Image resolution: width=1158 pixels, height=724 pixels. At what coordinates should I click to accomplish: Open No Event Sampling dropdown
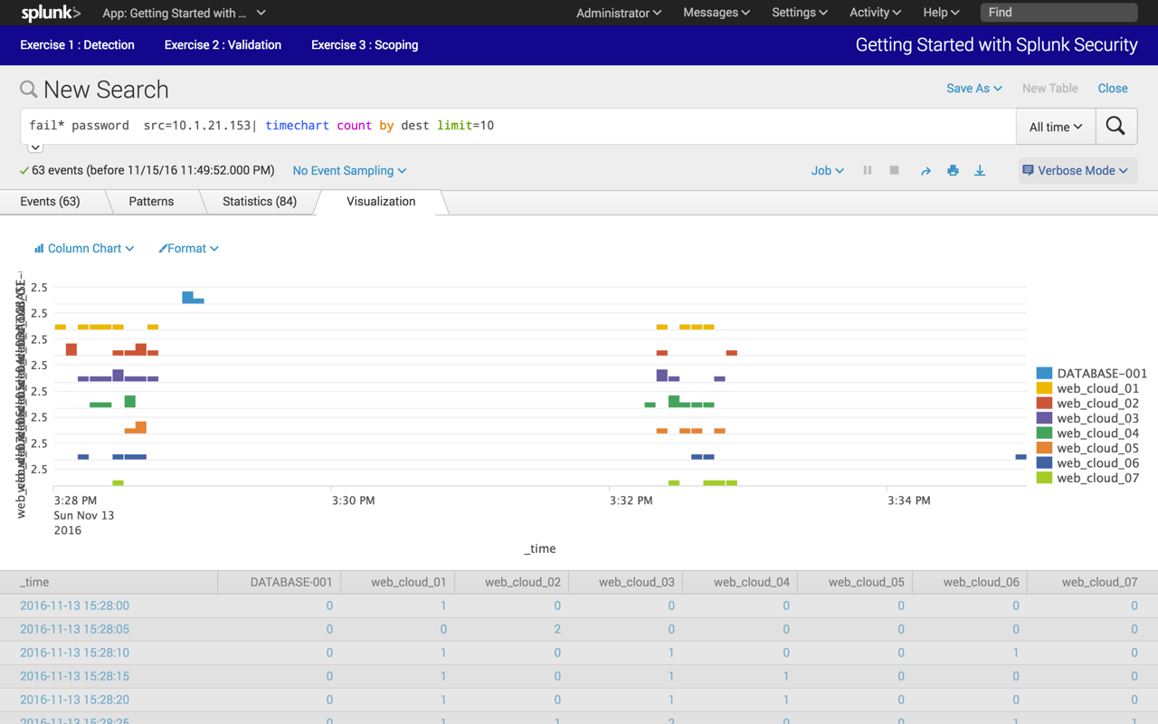point(349,170)
